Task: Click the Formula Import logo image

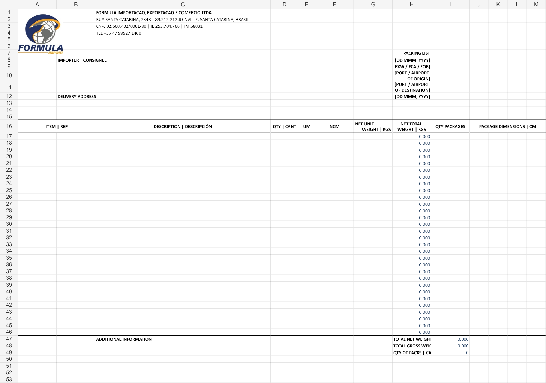Action: click(x=41, y=34)
